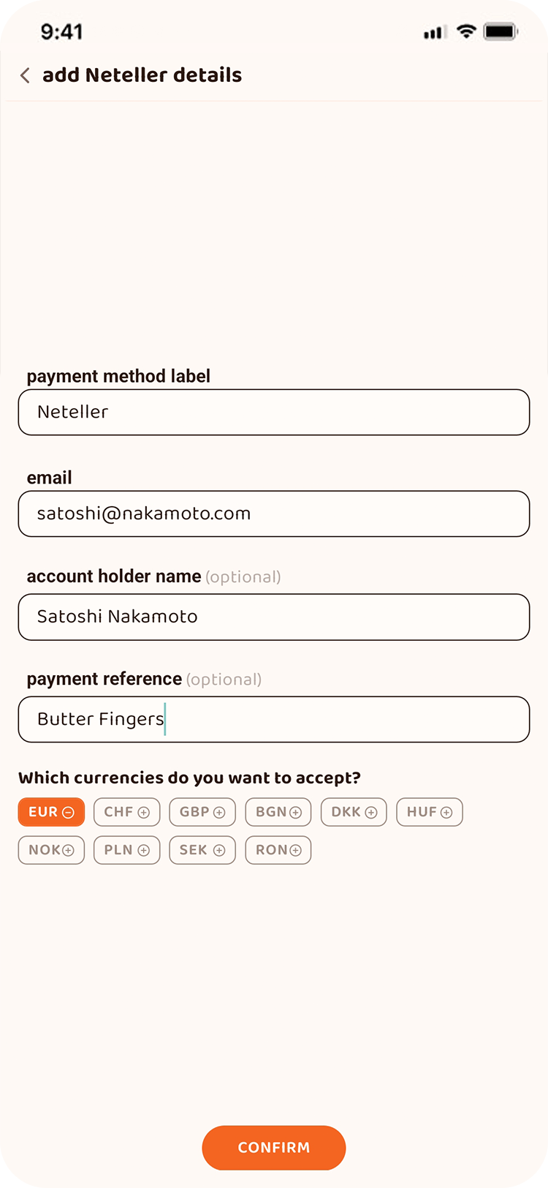This screenshot has width=548, height=1188.
Task: Enable GBP currency option
Action: [202, 812]
